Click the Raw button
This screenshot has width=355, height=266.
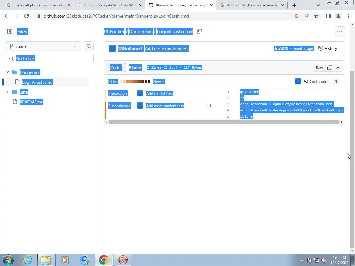319,68
